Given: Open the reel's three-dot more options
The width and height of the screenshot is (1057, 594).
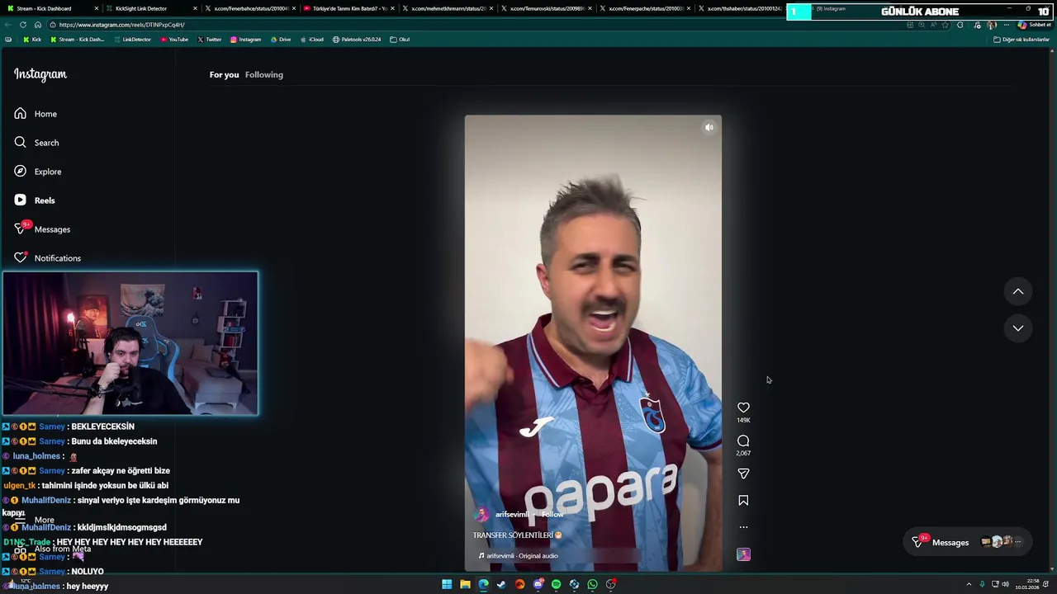Looking at the screenshot, I should [x=743, y=527].
